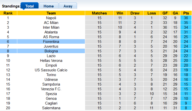Open the AC Milan team link
Image resolution: width=192 pixels, height=111 pixels.
(x=51, y=23)
